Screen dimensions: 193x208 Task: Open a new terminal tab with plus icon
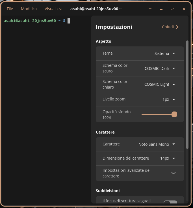click(x=150, y=9)
